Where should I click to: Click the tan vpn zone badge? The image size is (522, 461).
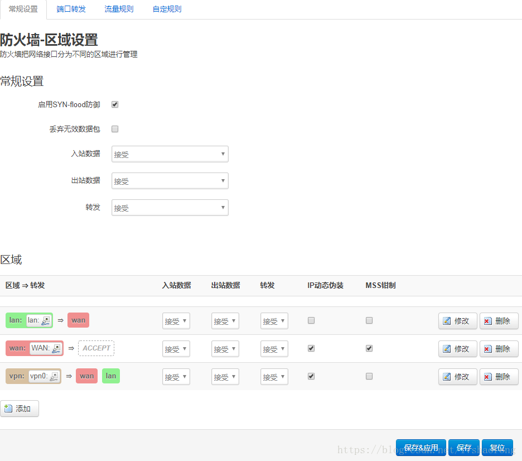pyautogui.click(x=33, y=376)
